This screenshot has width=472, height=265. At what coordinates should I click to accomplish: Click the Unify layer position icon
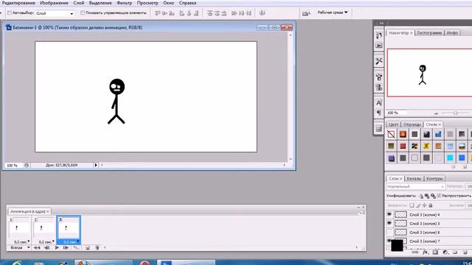pos(421,197)
